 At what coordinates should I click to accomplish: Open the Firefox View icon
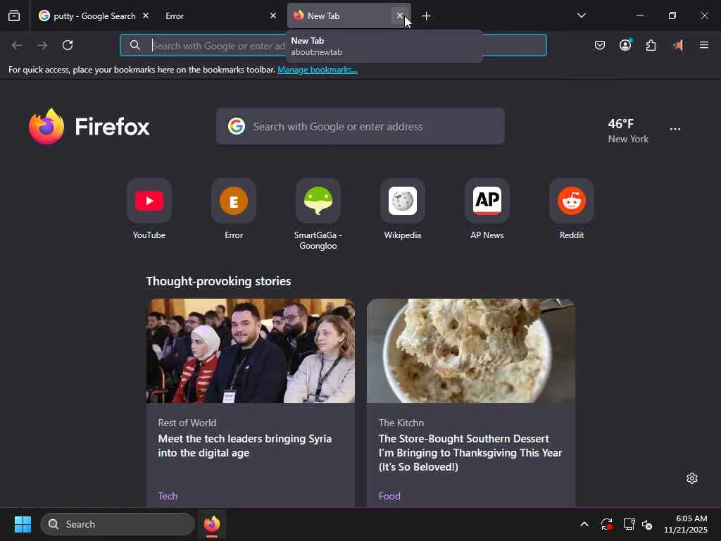pos(14,16)
